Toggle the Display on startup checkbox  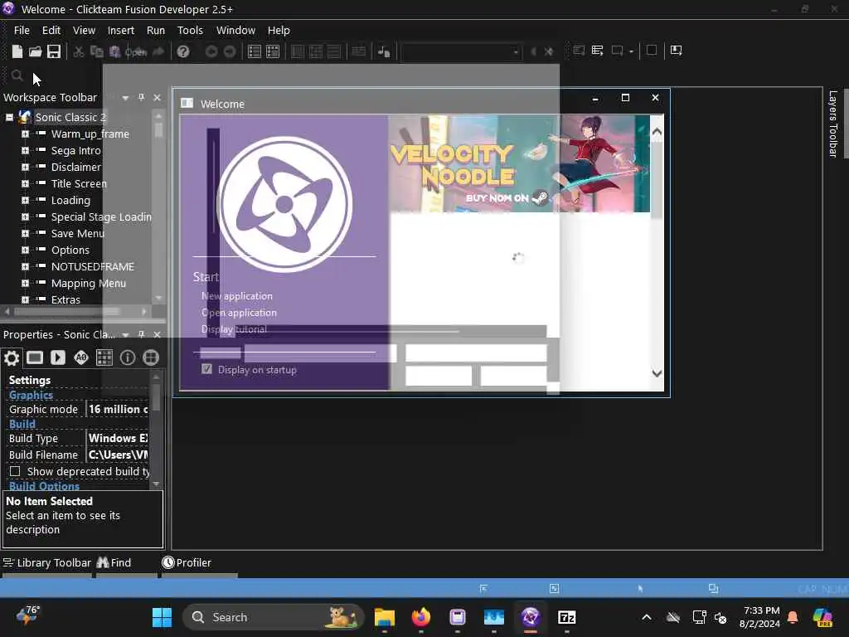tap(206, 369)
